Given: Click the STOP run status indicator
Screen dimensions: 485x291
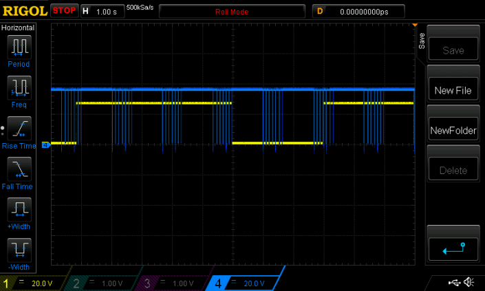Looking at the screenshot, I should (x=64, y=10).
